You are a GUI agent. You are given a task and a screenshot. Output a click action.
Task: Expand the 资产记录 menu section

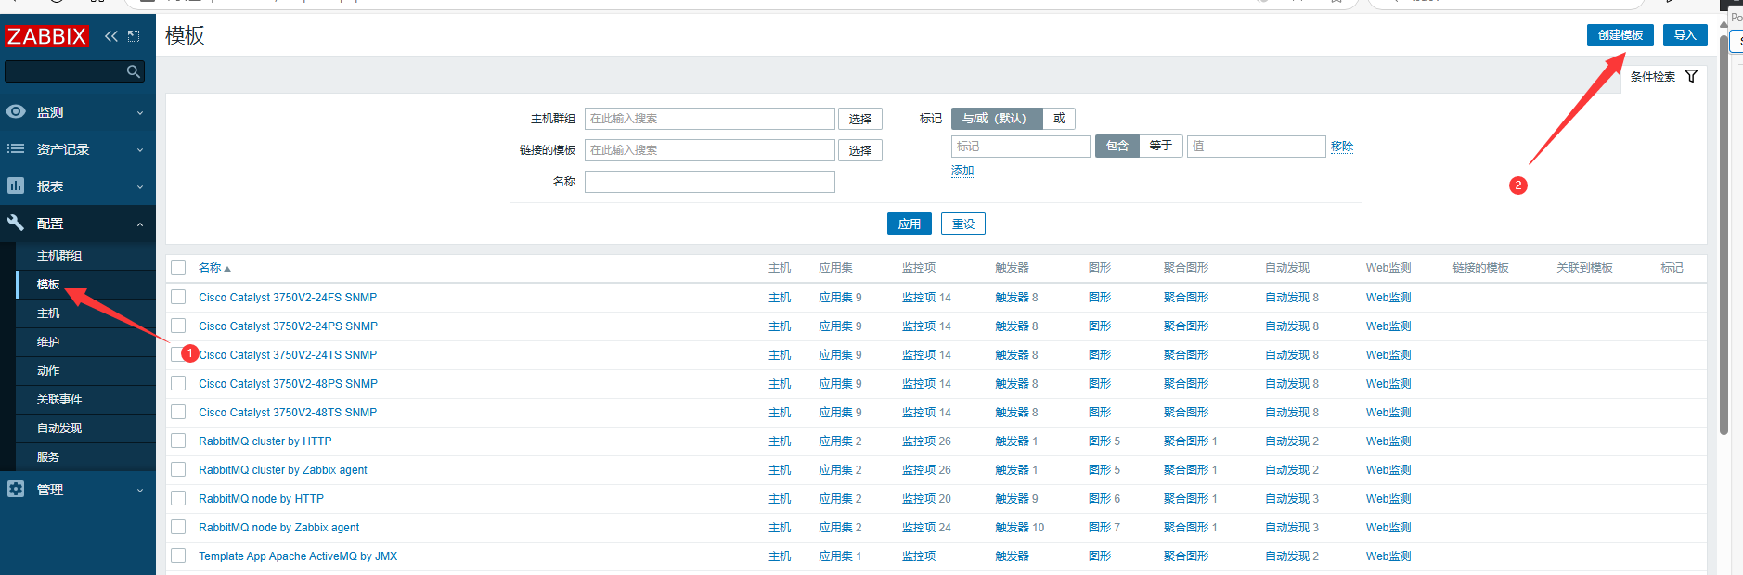(78, 149)
